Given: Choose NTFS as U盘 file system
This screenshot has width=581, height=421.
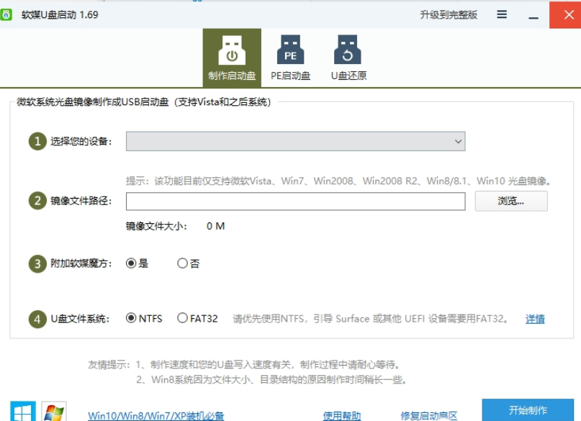Looking at the screenshot, I should 131,318.
